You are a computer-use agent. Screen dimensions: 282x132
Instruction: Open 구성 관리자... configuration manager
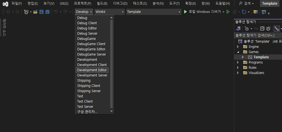87,112
